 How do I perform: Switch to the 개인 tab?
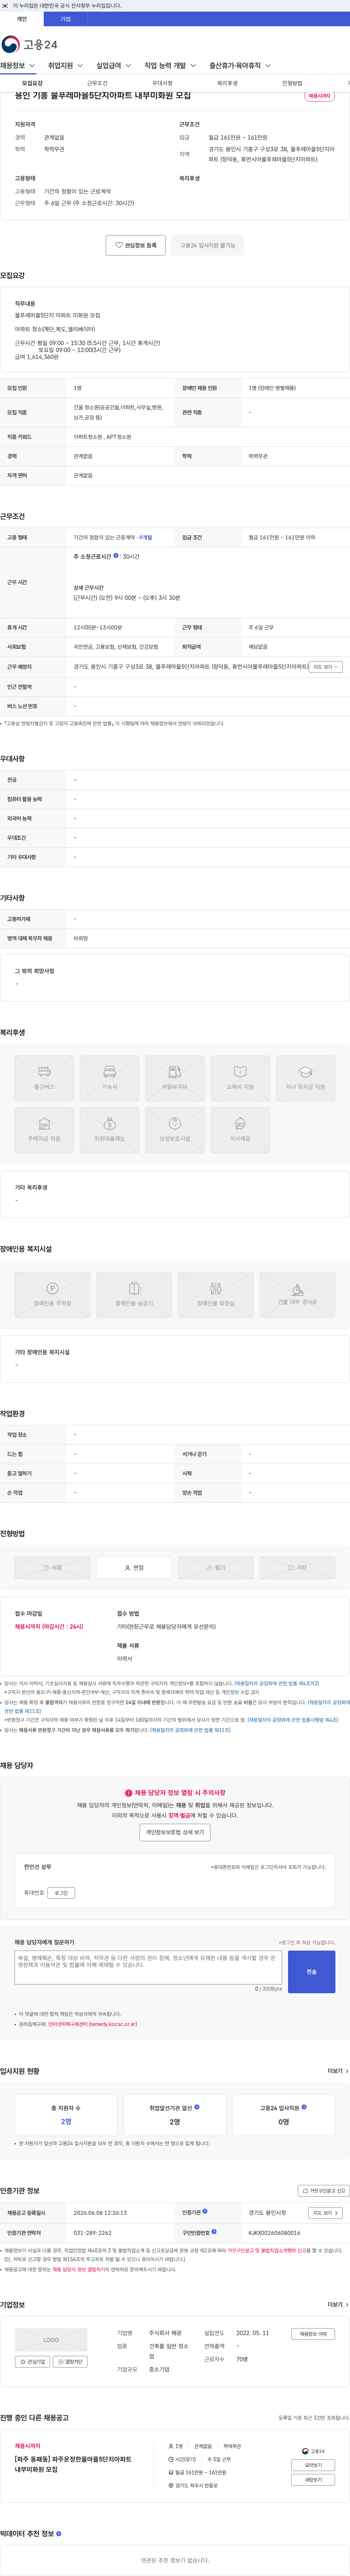[x=22, y=19]
